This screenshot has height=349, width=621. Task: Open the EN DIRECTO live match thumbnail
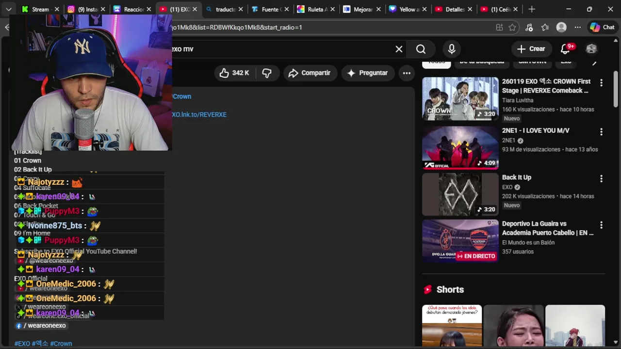(x=460, y=241)
